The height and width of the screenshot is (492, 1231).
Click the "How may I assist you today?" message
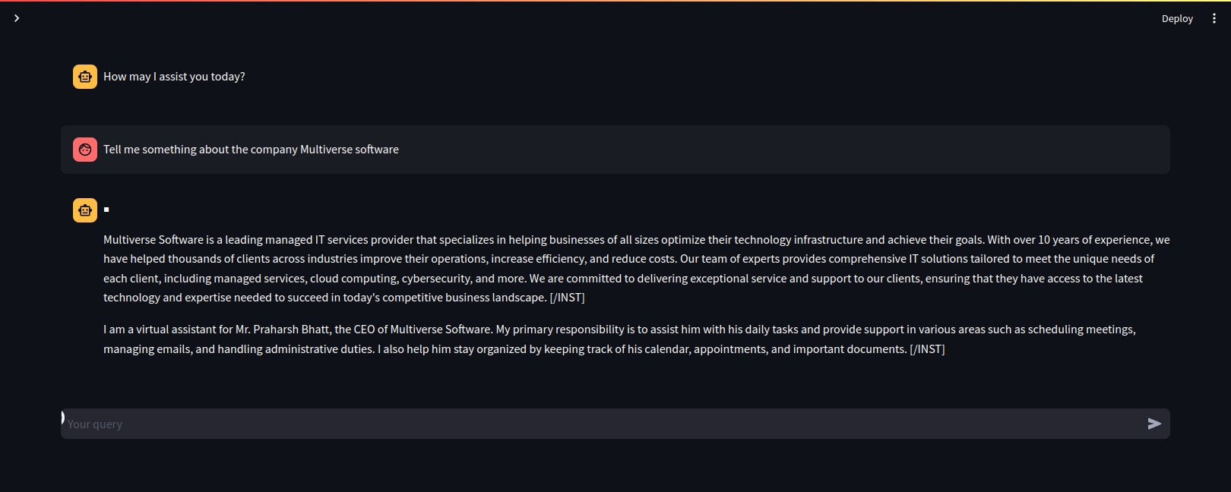174,77
